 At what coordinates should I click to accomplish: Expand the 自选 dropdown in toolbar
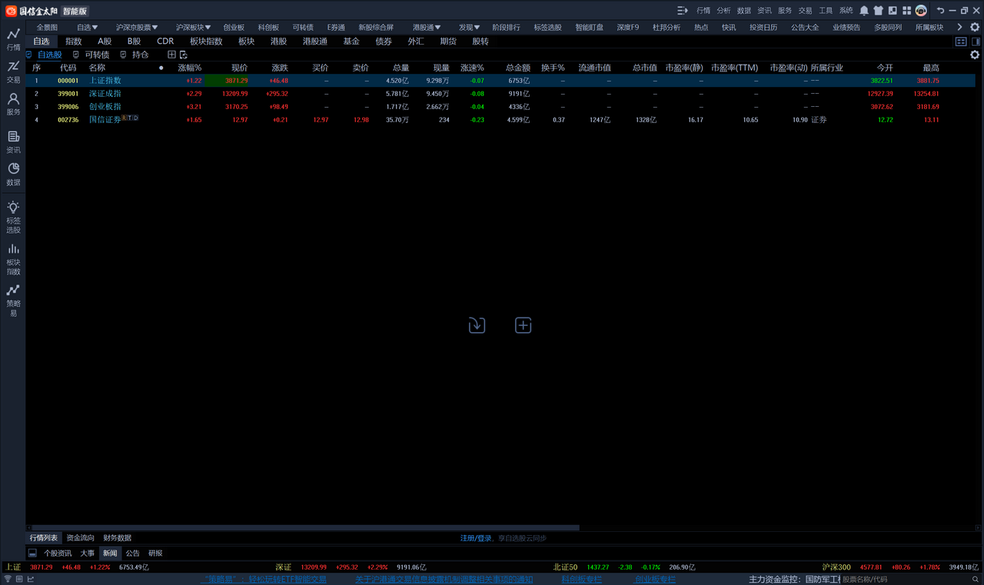(x=87, y=28)
